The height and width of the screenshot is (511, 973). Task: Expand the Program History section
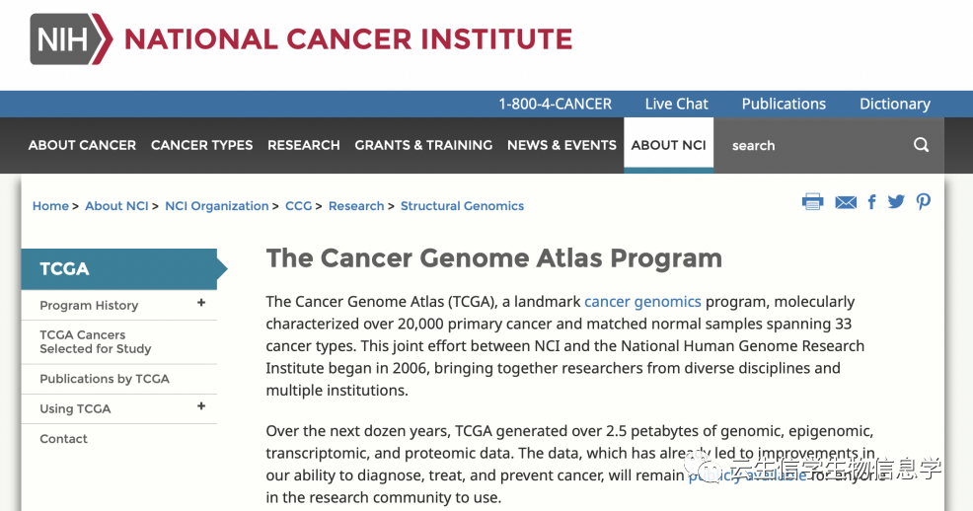coord(201,303)
